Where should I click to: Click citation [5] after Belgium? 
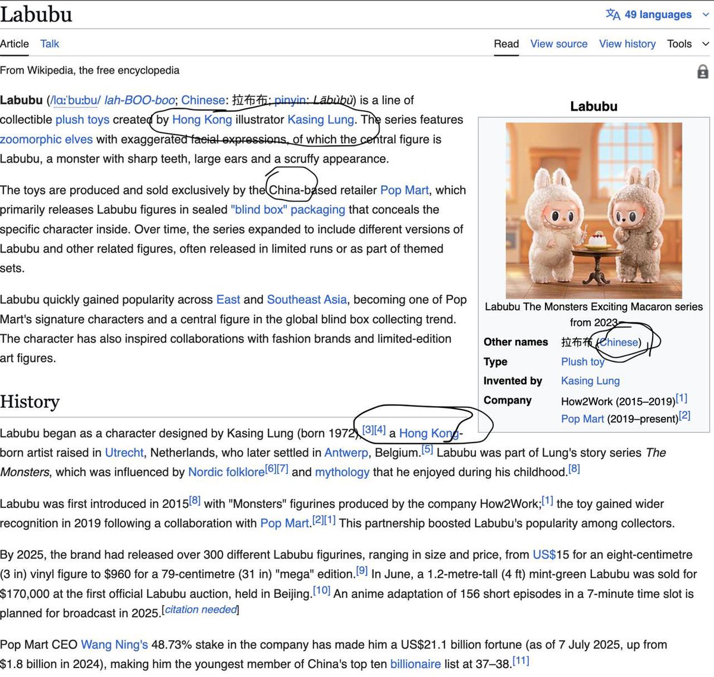click(427, 450)
